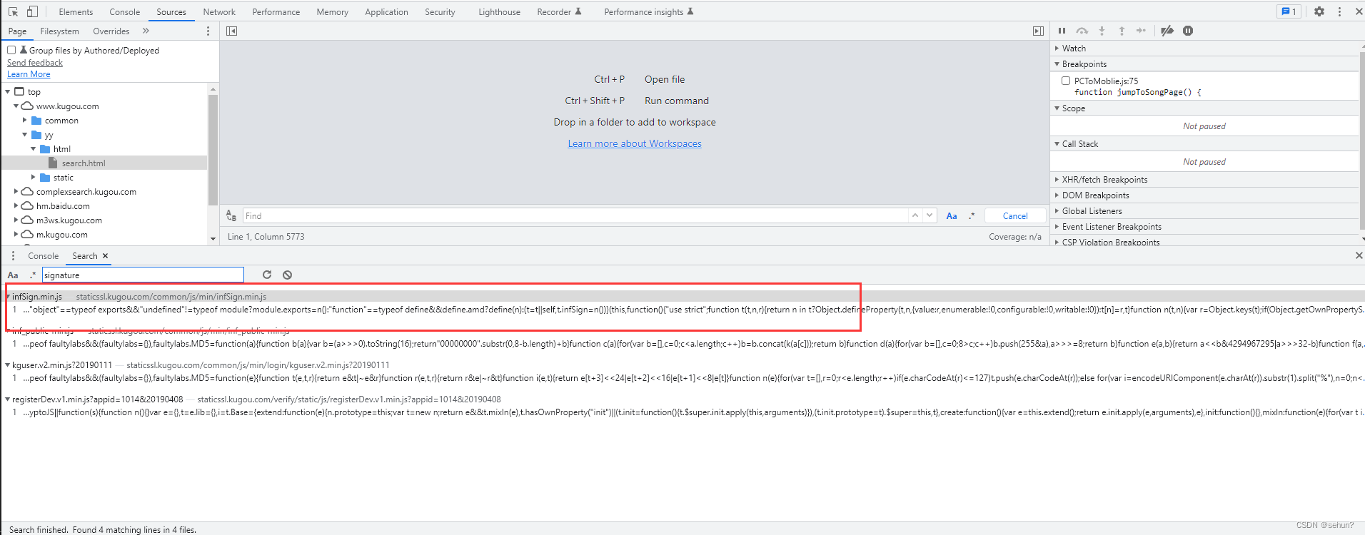Refresh the search results

pyautogui.click(x=267, y=275)
